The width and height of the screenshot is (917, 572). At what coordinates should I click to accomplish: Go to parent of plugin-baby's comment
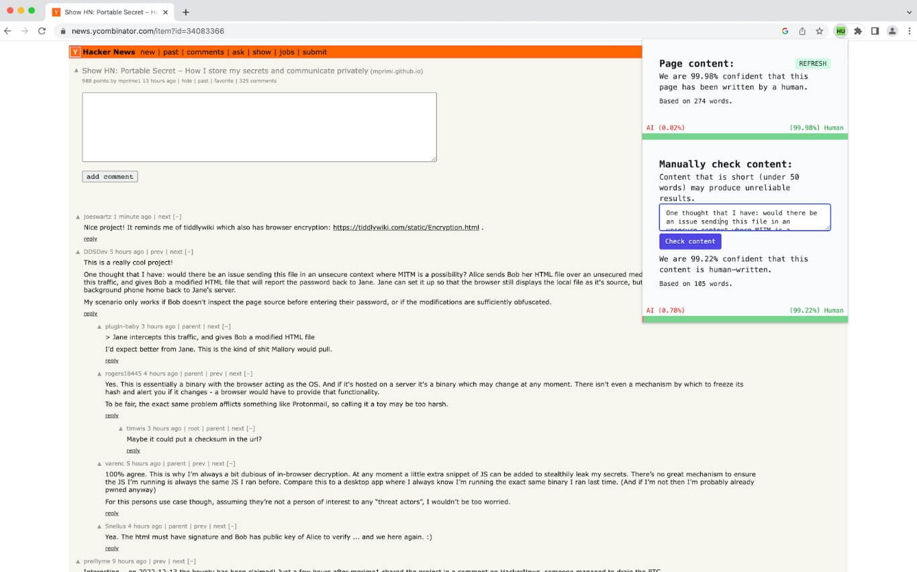tap(191, 326)
